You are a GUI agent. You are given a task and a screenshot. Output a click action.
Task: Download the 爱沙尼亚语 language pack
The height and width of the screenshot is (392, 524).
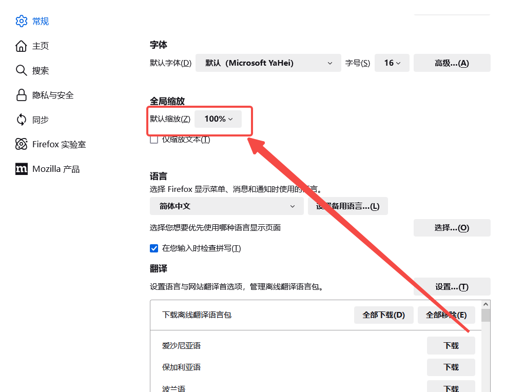[x=451, y=345]
